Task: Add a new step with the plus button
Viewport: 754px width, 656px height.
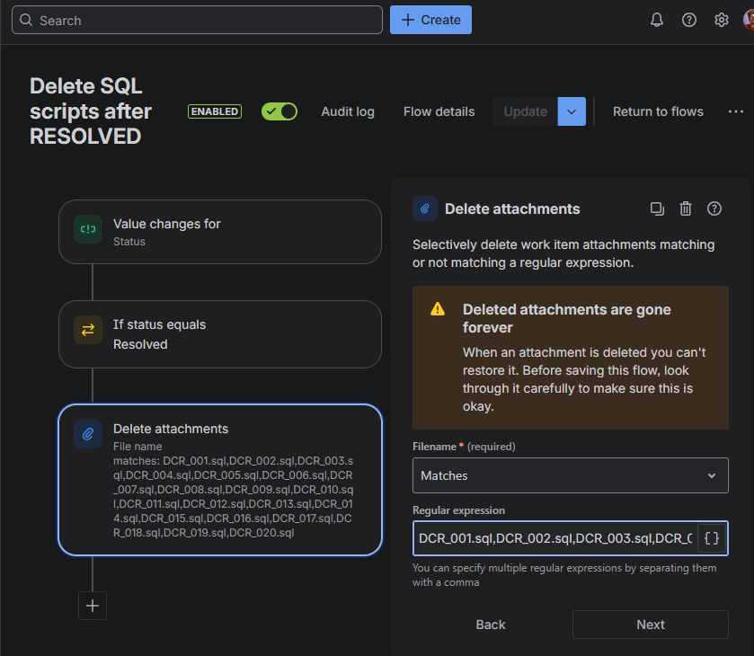Action: [93, 606]
